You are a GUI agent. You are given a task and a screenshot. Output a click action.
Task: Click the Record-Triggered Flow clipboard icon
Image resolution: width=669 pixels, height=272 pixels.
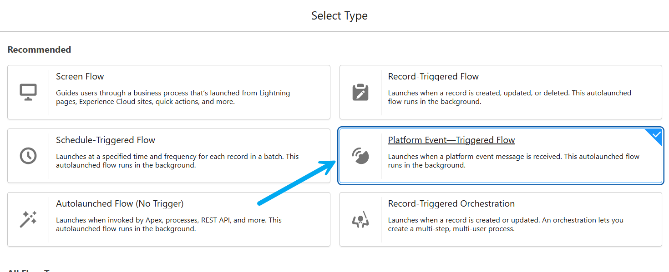(x=360, y=92)
